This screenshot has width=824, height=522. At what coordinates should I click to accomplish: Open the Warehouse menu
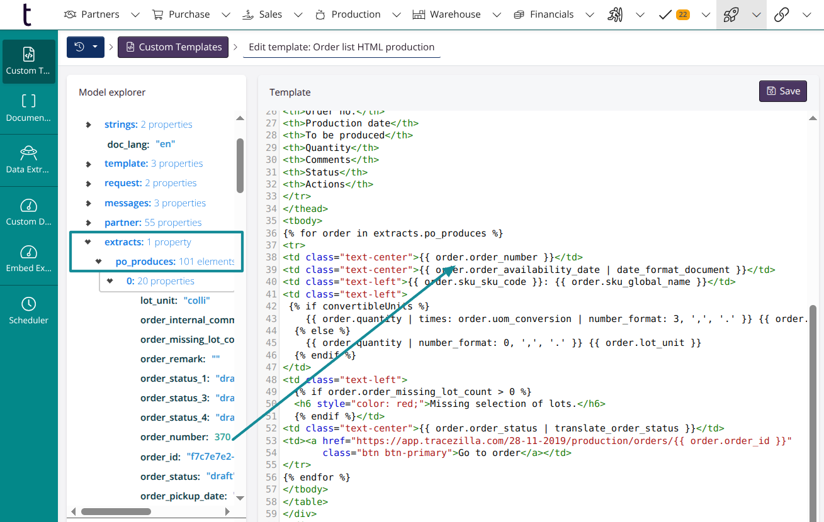[x=446, y=14]
